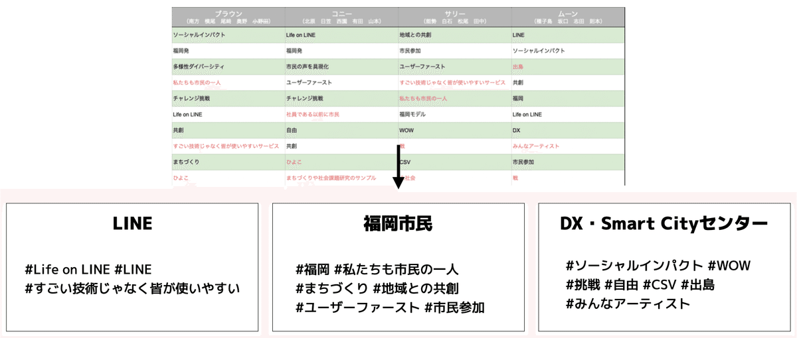Click the #まちづくり hashtag
797x338 pixels.
click(332, 289)
